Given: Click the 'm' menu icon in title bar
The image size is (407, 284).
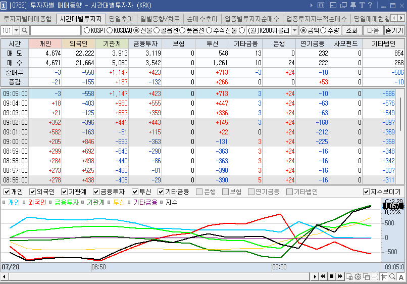Looking at the screenshot, I should [321, 5].
